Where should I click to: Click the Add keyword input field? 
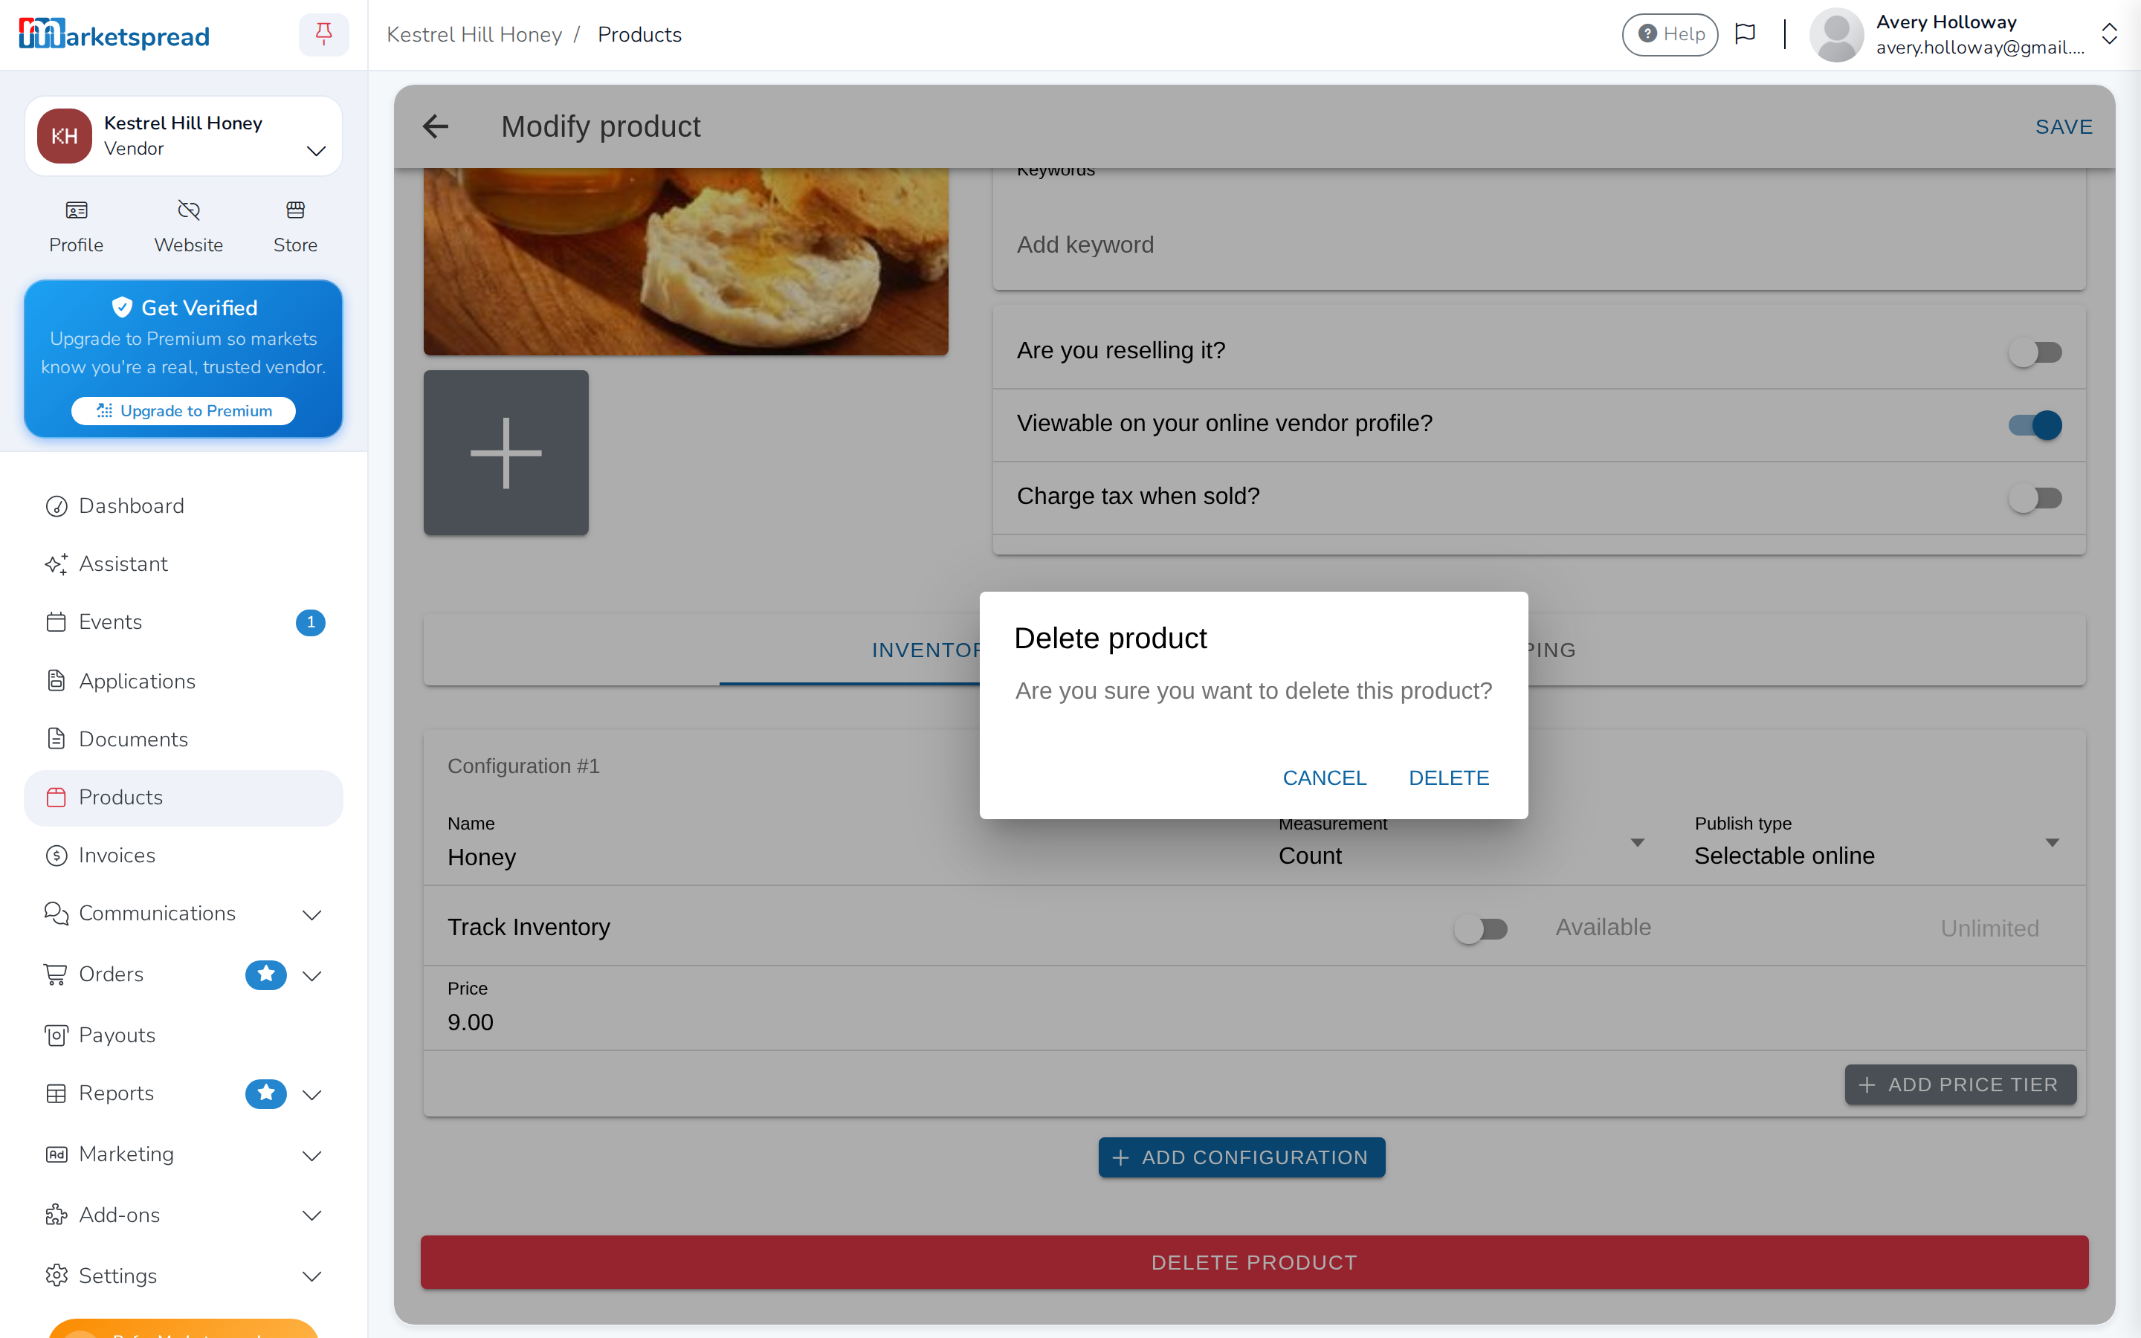tap(1539, 245)
